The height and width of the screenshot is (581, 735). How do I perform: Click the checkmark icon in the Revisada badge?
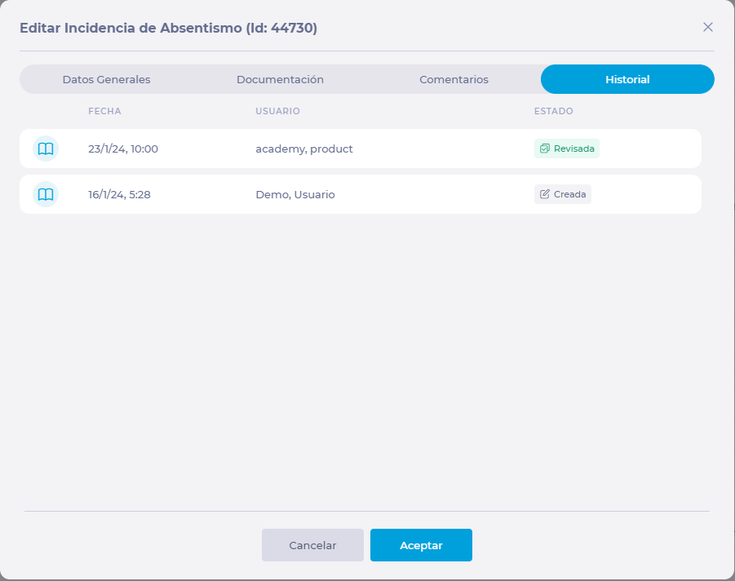click(545, 149)
